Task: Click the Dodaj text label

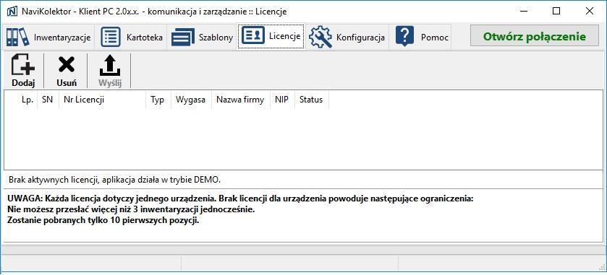Action: coord(23,83)
